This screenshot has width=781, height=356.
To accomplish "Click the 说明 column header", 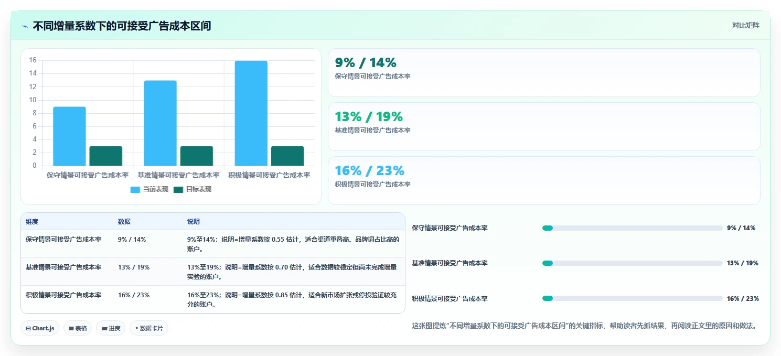I will click(x=194, y=222).
